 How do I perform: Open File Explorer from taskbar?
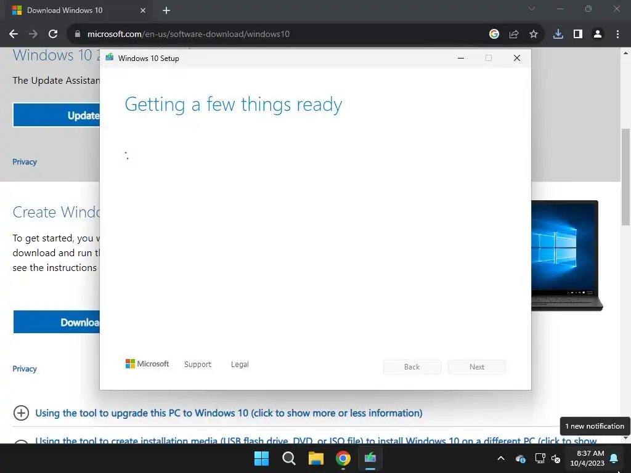[316, 458]
